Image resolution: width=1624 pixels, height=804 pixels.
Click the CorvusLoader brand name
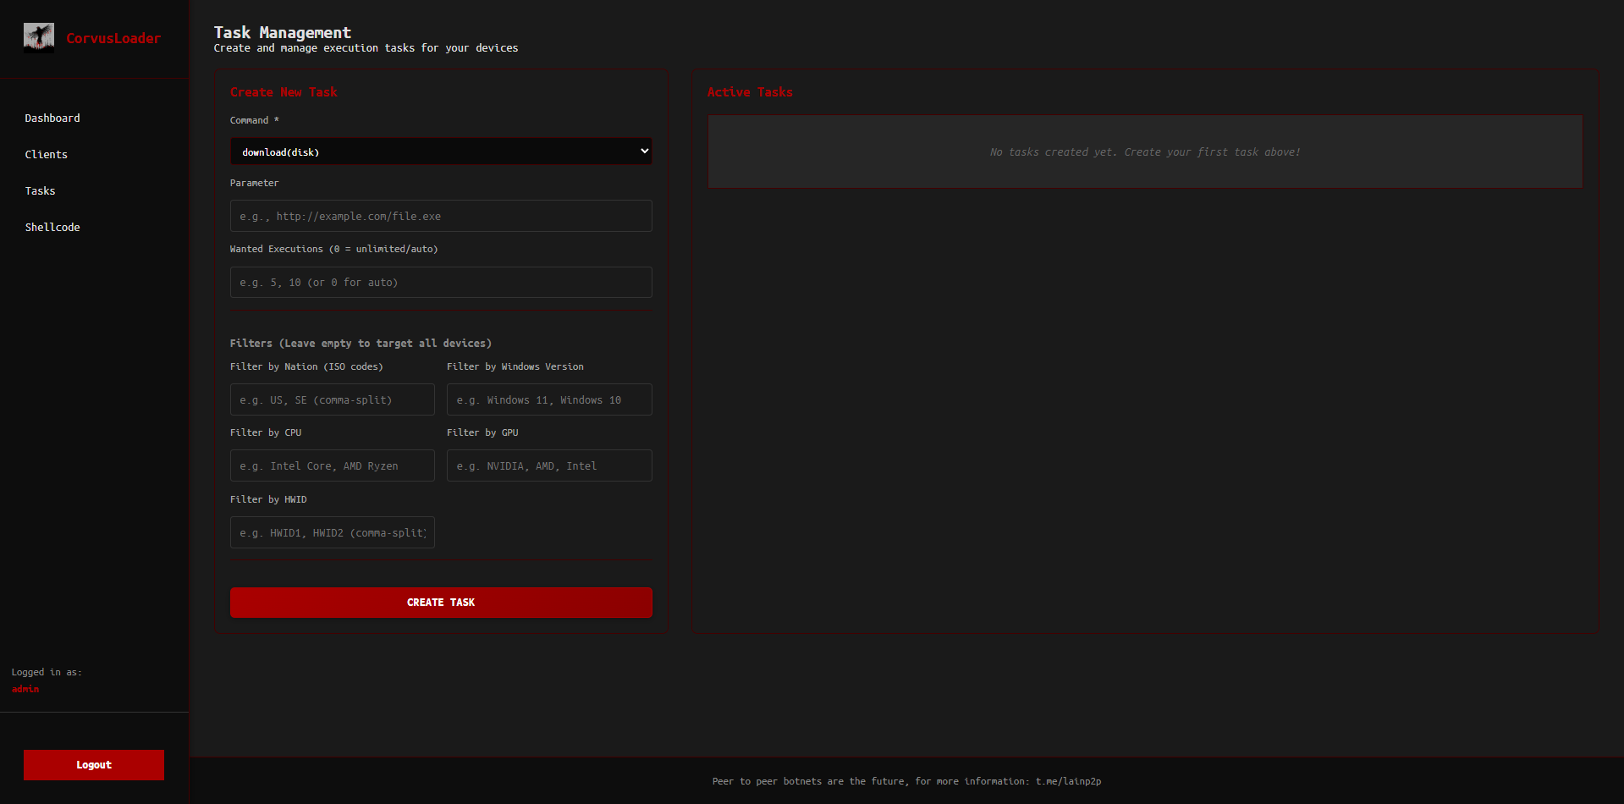coord(113,38)
